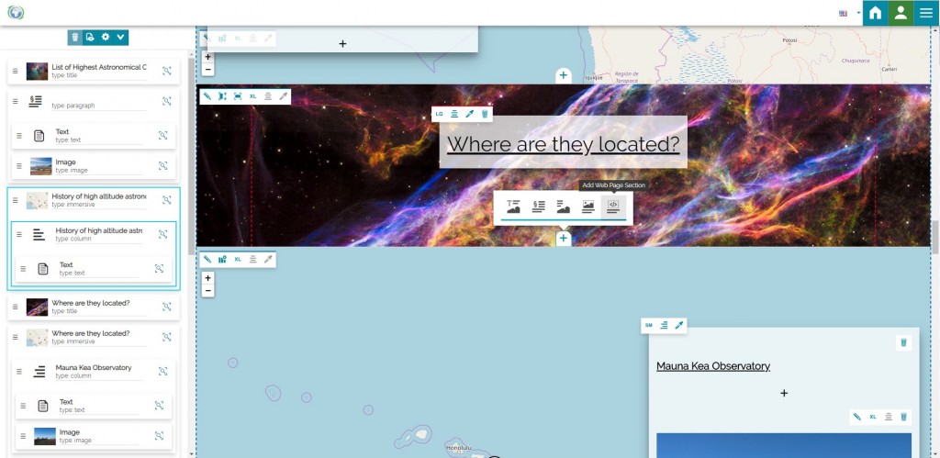
Task: Open the user account icon
Action: [901, 13]
